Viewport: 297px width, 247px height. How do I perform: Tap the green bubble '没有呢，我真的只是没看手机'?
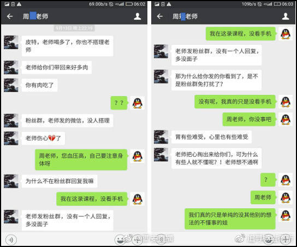(x=235, y=102)
